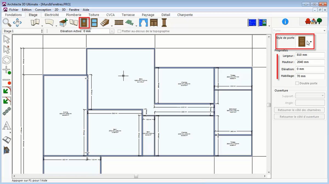The height and width of the screenshot is (184, 329).
Task: Click the vertical scrollbar thumb
Action: pyautogui.click(x=269, y=105)
